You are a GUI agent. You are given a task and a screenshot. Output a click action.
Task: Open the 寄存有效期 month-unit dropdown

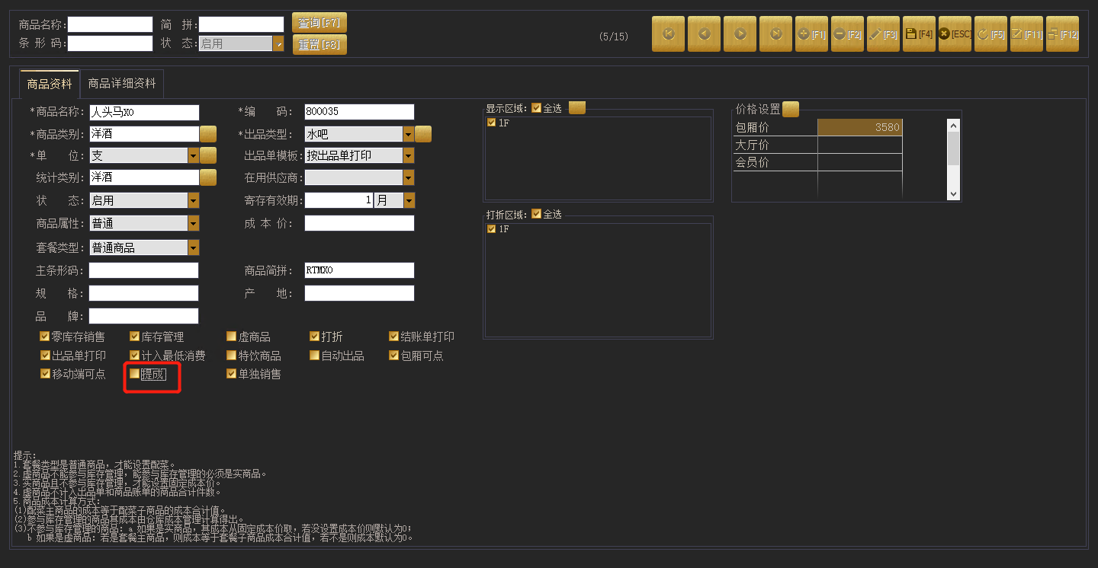[x=409, y=201]
